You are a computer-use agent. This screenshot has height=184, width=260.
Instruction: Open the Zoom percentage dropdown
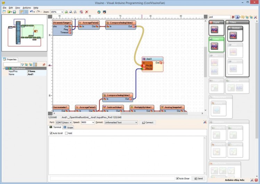pos(62,12)
